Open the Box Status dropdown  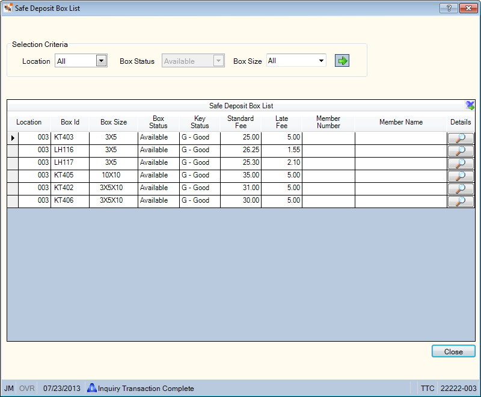[x=218, y=61]
